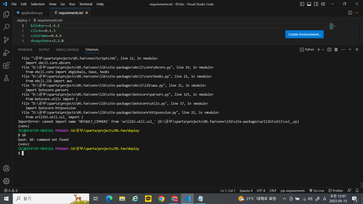Open the Help menu

pos(100,4)
